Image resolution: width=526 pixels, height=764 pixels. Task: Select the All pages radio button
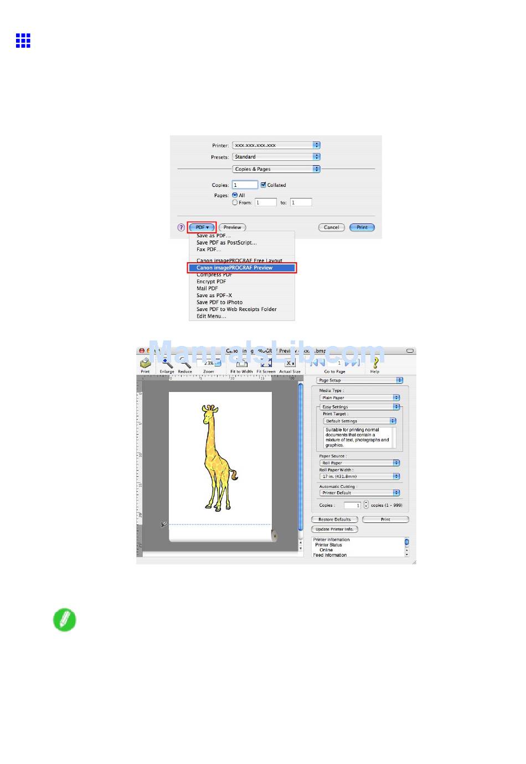pyautogui.click(x=235, y=195)
